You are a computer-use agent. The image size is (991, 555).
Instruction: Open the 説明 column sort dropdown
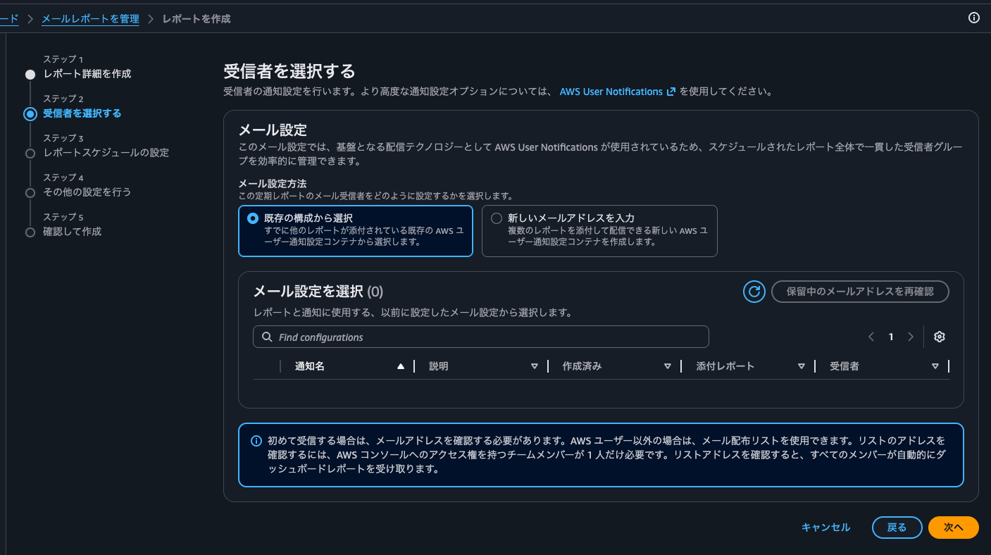[535, 366]
